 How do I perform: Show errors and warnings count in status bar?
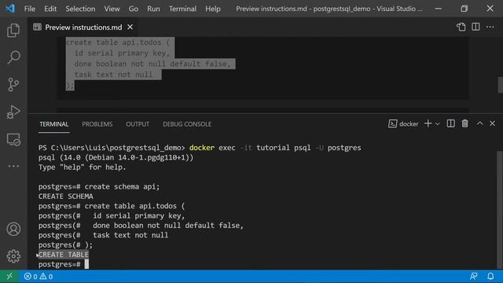[x=39, y=276]
